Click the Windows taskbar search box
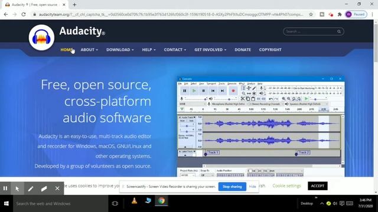The width and height of the screenshot is (378, 212). 60,204
